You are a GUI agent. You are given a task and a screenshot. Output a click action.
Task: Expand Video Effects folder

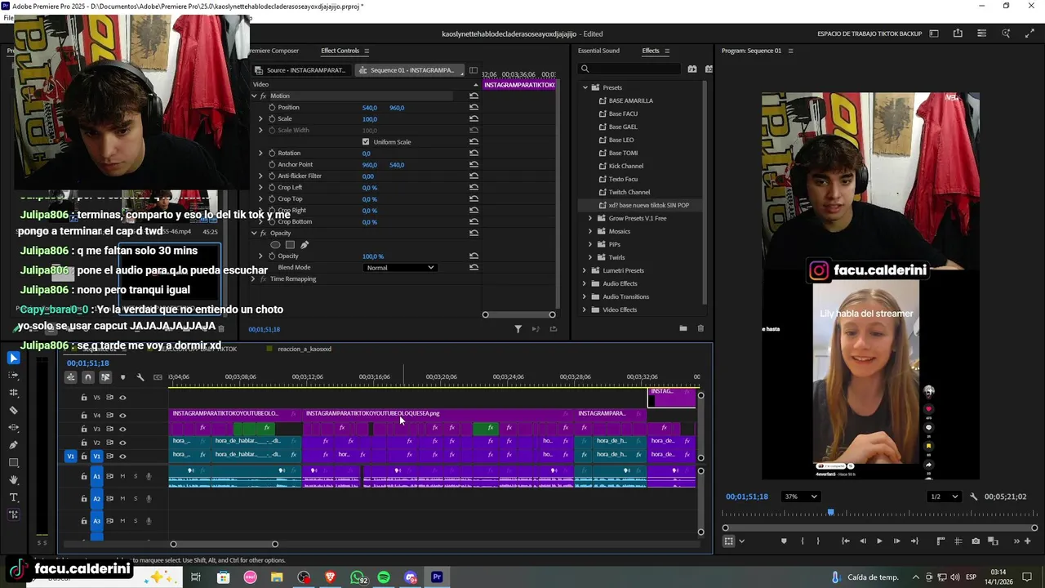tap(585, 310)
